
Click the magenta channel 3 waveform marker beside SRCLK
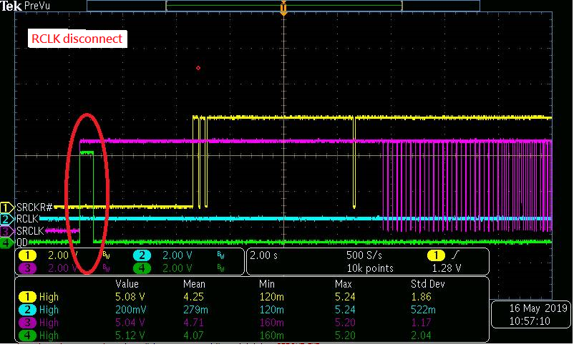pyautogui.click(x=6, y=232)
